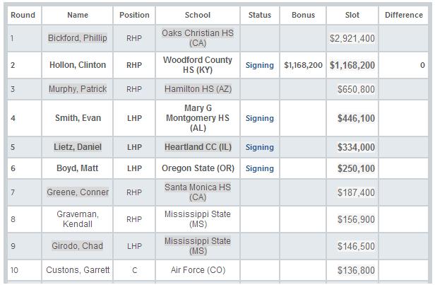Viewport: 435px width, 285px height.
Task: Click Signing status for Boyd, Matt
Action: (259, 168)
